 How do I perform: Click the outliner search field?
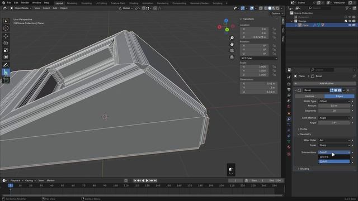pyautogui.click(x=319, y=8)
